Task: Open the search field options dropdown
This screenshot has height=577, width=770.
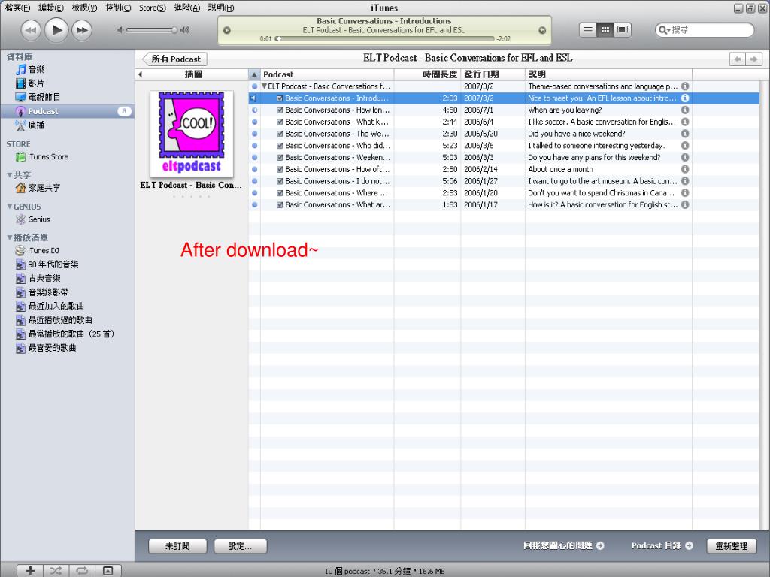Action: click(x=665, y=30)
